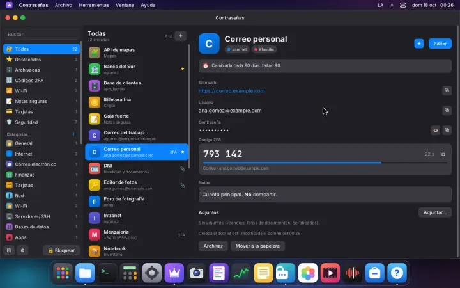The height and width of the screenshot is (288, 460).
Task: Open the Archivo menu
Action: (x=63, y=5)
